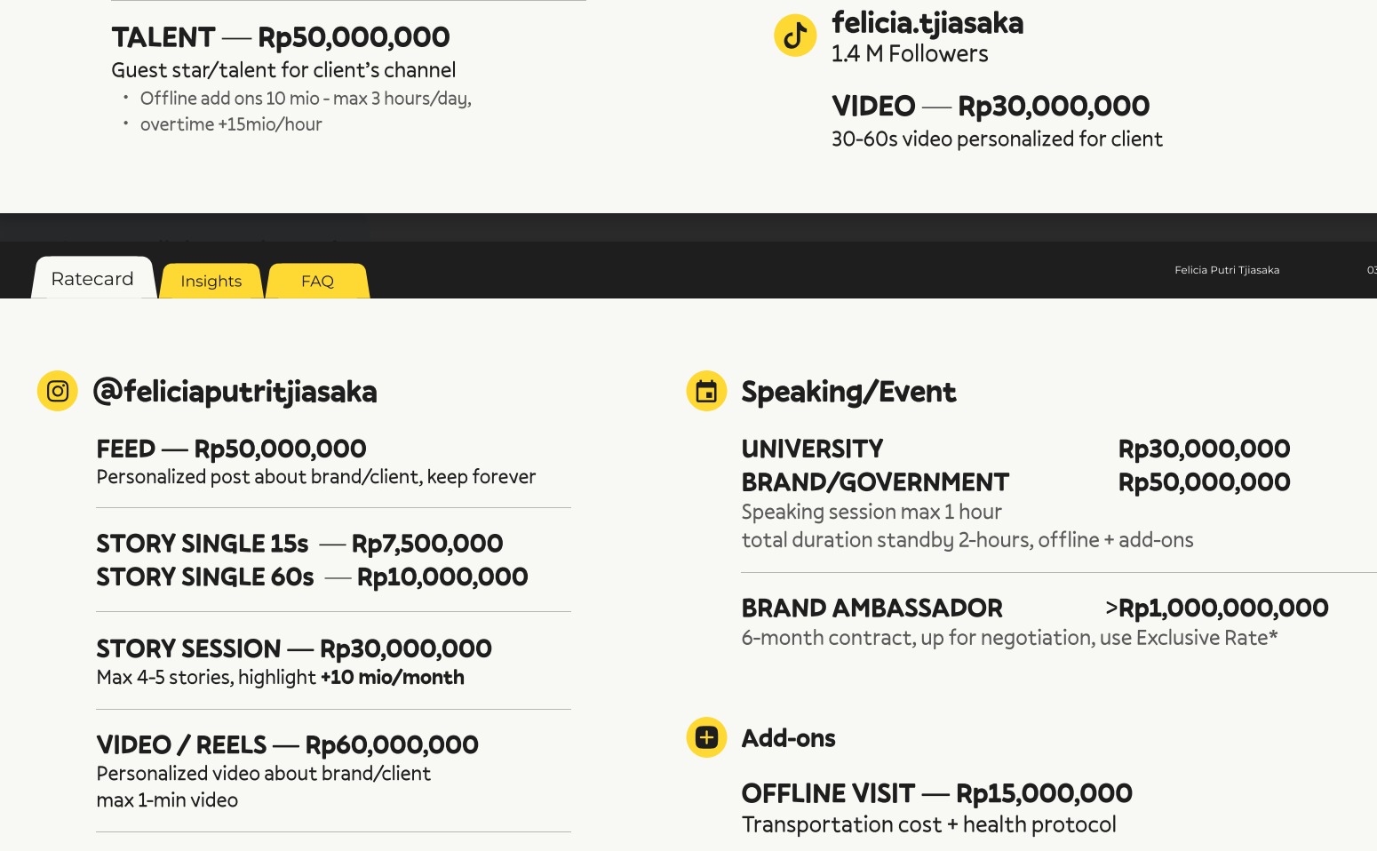The image size is (1377, 851).
Task: Open the @feliciaputritjiasaka Instagram handle
Action: [235, 392]
